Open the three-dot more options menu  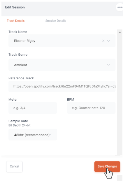tap(120, 7)
